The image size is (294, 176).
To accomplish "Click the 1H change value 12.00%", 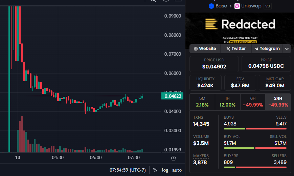I will (227, 105).
